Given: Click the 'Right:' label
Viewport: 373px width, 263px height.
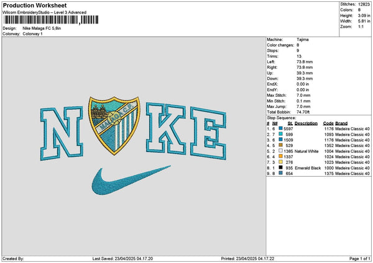Looking at the screenshot, I should [x=272, y=68].
